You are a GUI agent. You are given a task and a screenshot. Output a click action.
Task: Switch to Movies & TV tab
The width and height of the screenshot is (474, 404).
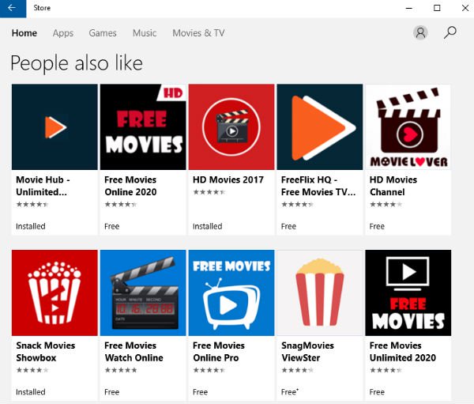(x=198, y=33)
